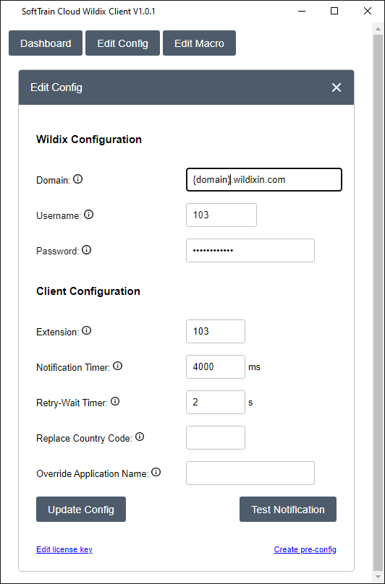Show the Password field info tooltip icon

coord(87,250)
